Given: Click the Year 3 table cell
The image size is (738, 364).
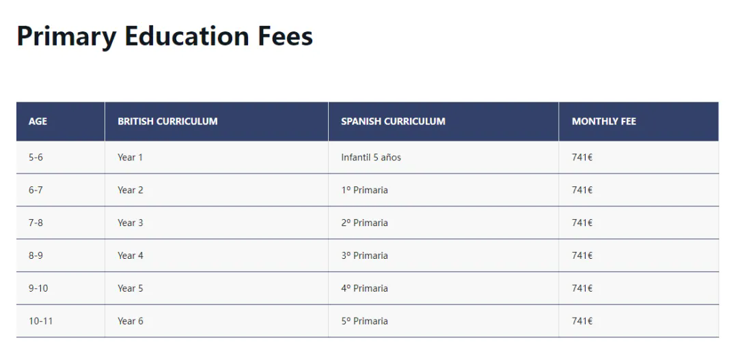Looking at the screenshot, I should (x=217, y=223).
